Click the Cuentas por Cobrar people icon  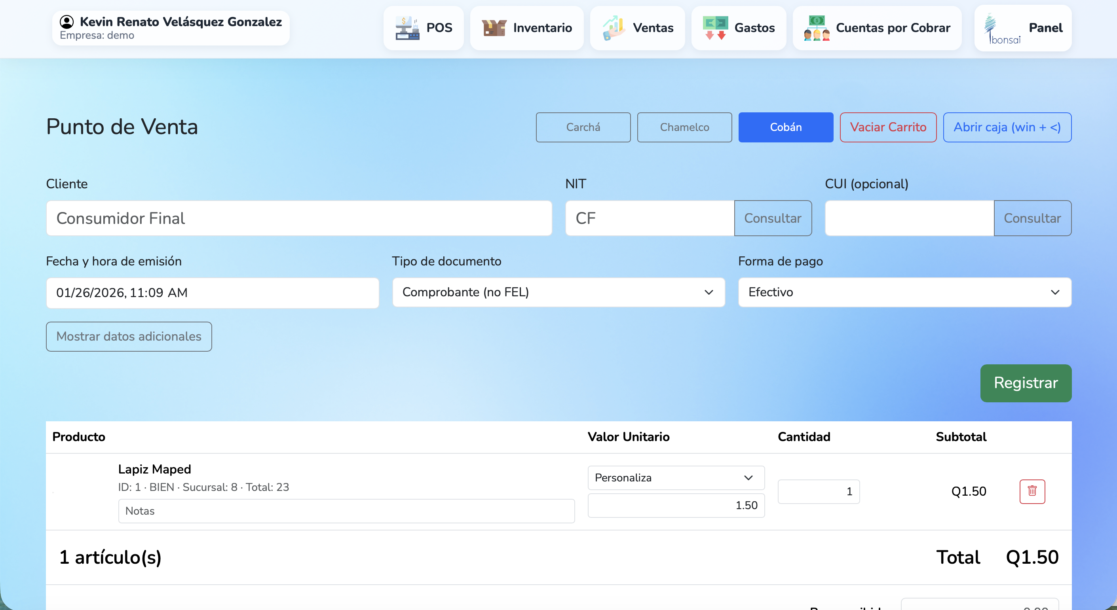[x=817, y=28]
